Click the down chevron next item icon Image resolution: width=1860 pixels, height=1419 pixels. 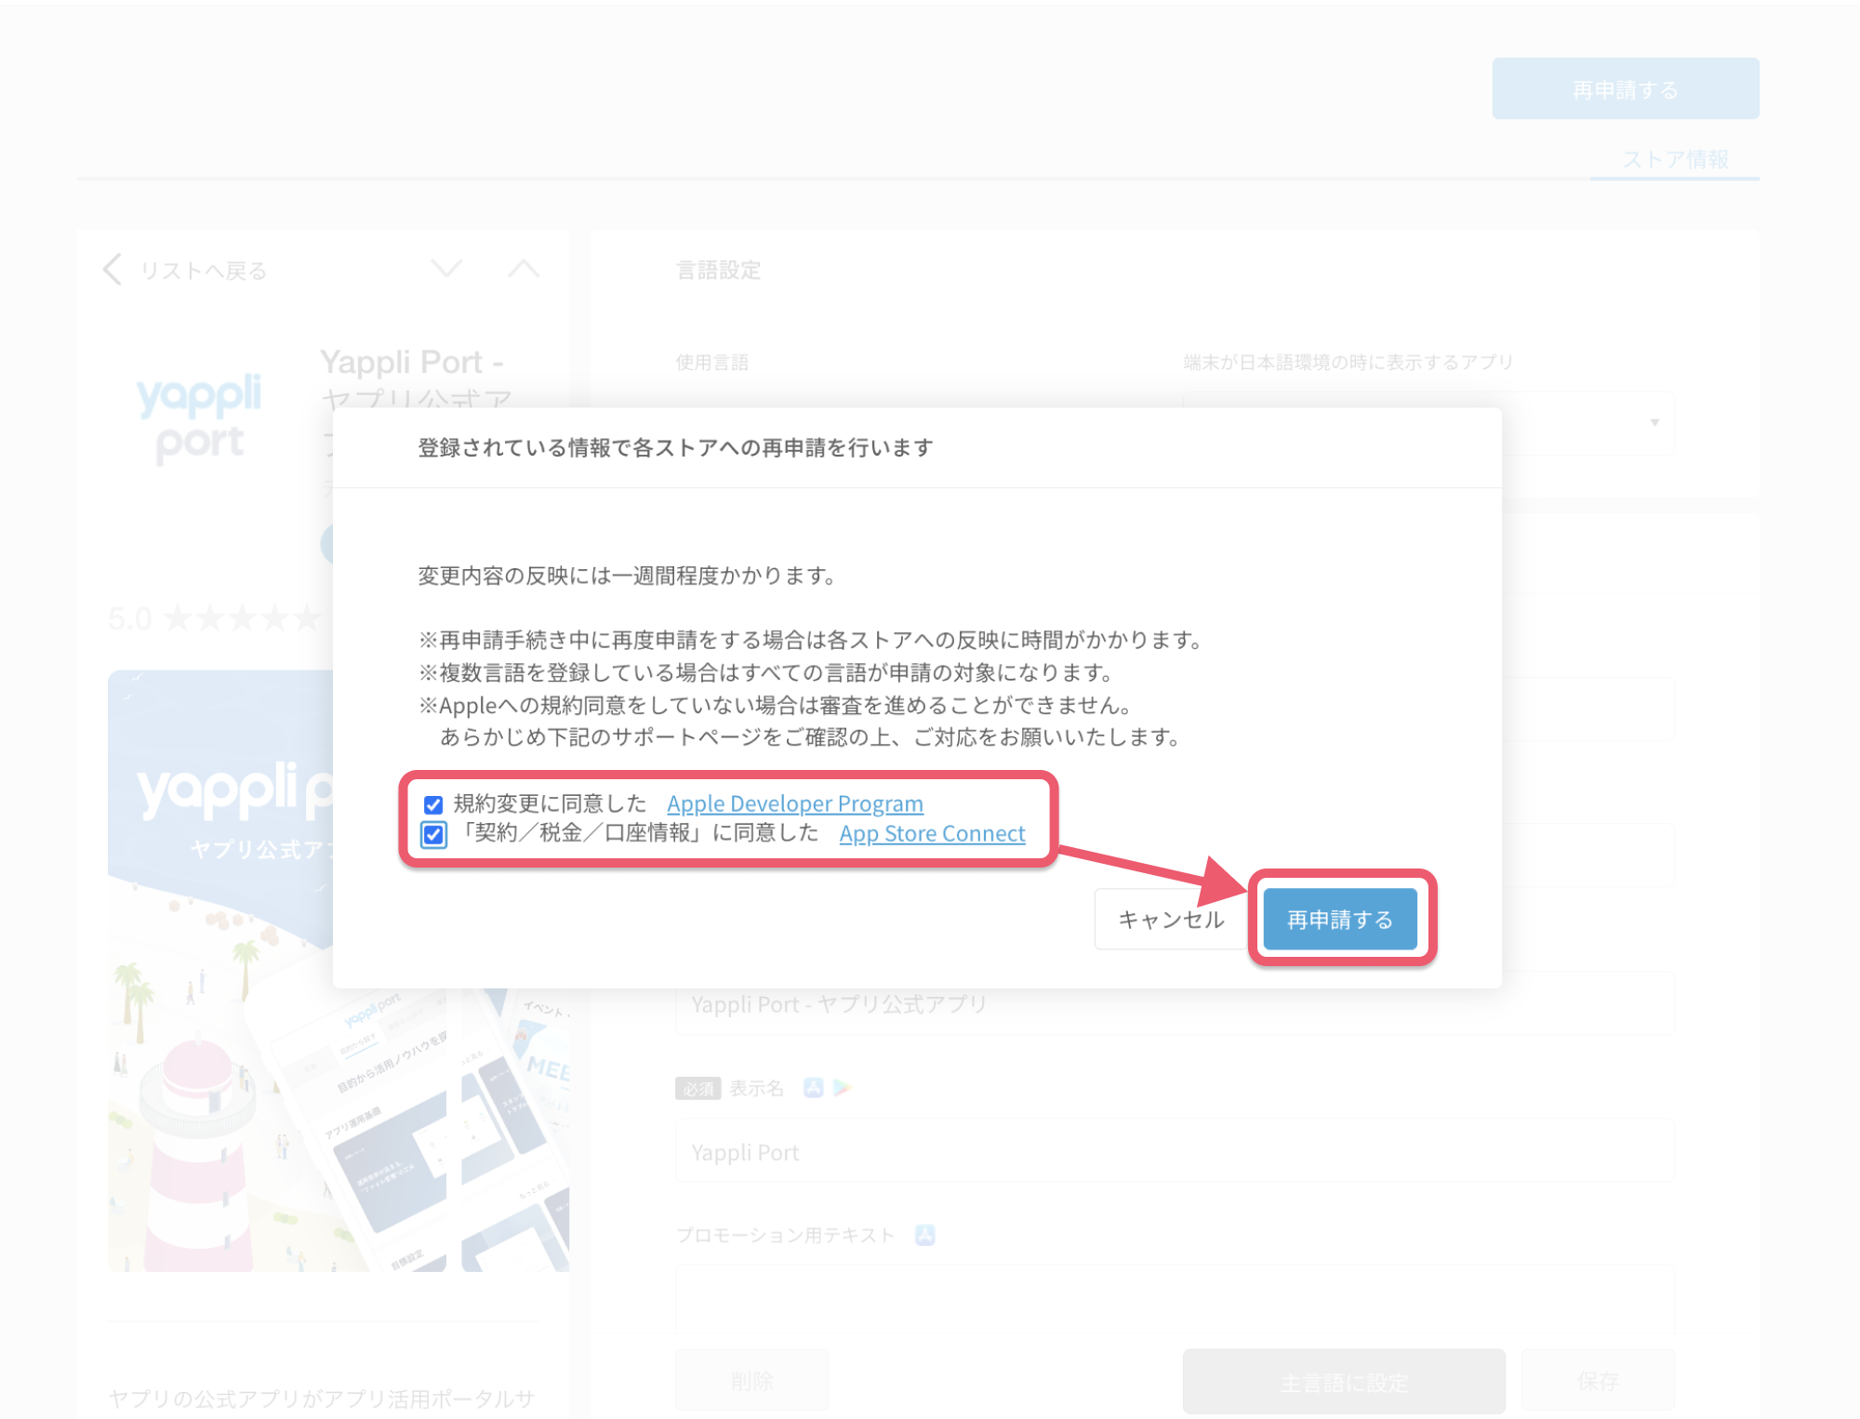click(x=447, y=269)
